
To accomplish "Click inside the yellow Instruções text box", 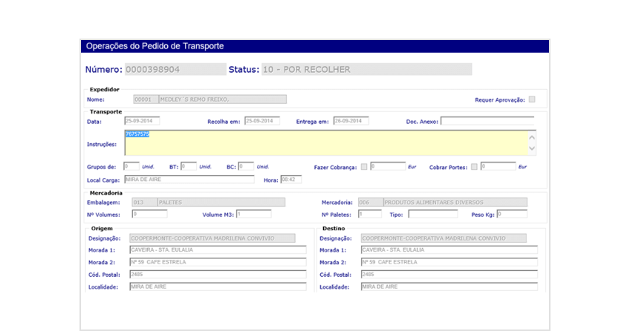I will [327, 143].
